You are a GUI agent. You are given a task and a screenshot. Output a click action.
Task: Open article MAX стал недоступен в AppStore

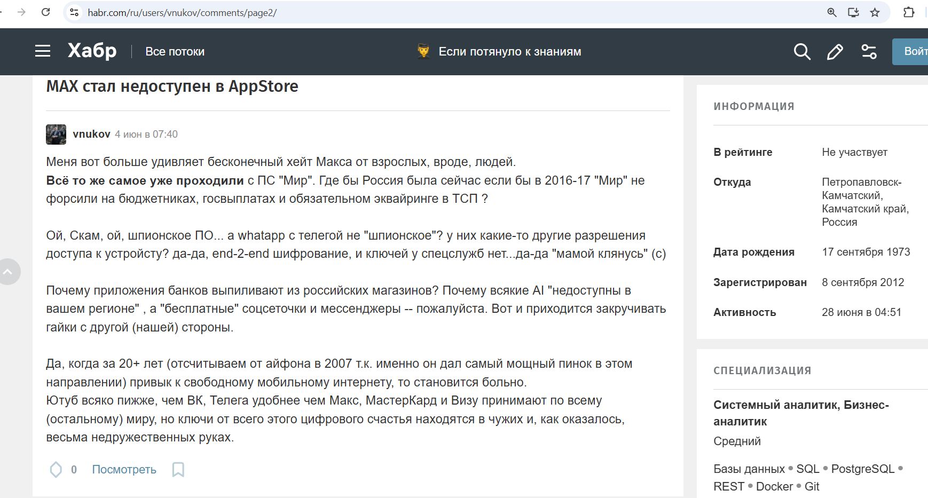tap(172, 86)
